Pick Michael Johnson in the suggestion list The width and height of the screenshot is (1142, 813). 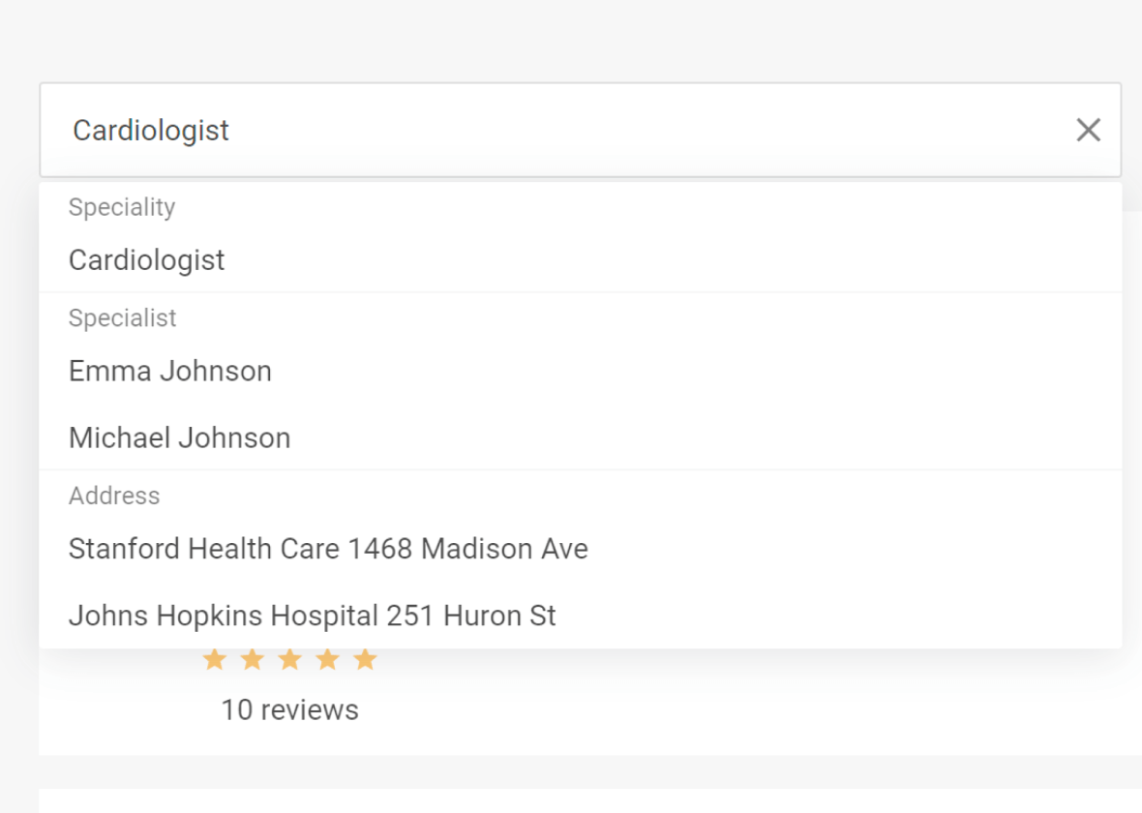[x=180, y=437]
